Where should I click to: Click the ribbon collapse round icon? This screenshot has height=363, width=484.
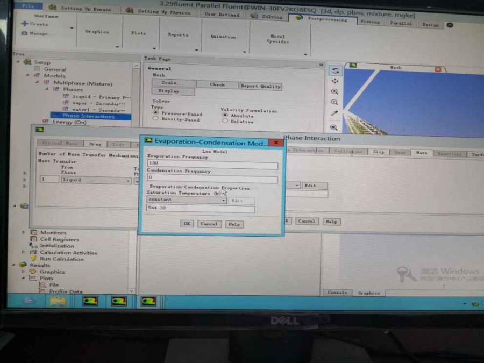[x=450, y=25]
